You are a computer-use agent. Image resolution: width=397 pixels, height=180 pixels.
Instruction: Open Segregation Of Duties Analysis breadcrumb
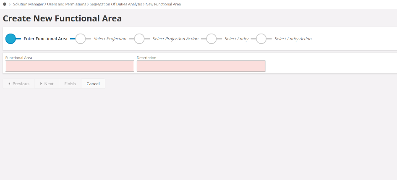116,4
